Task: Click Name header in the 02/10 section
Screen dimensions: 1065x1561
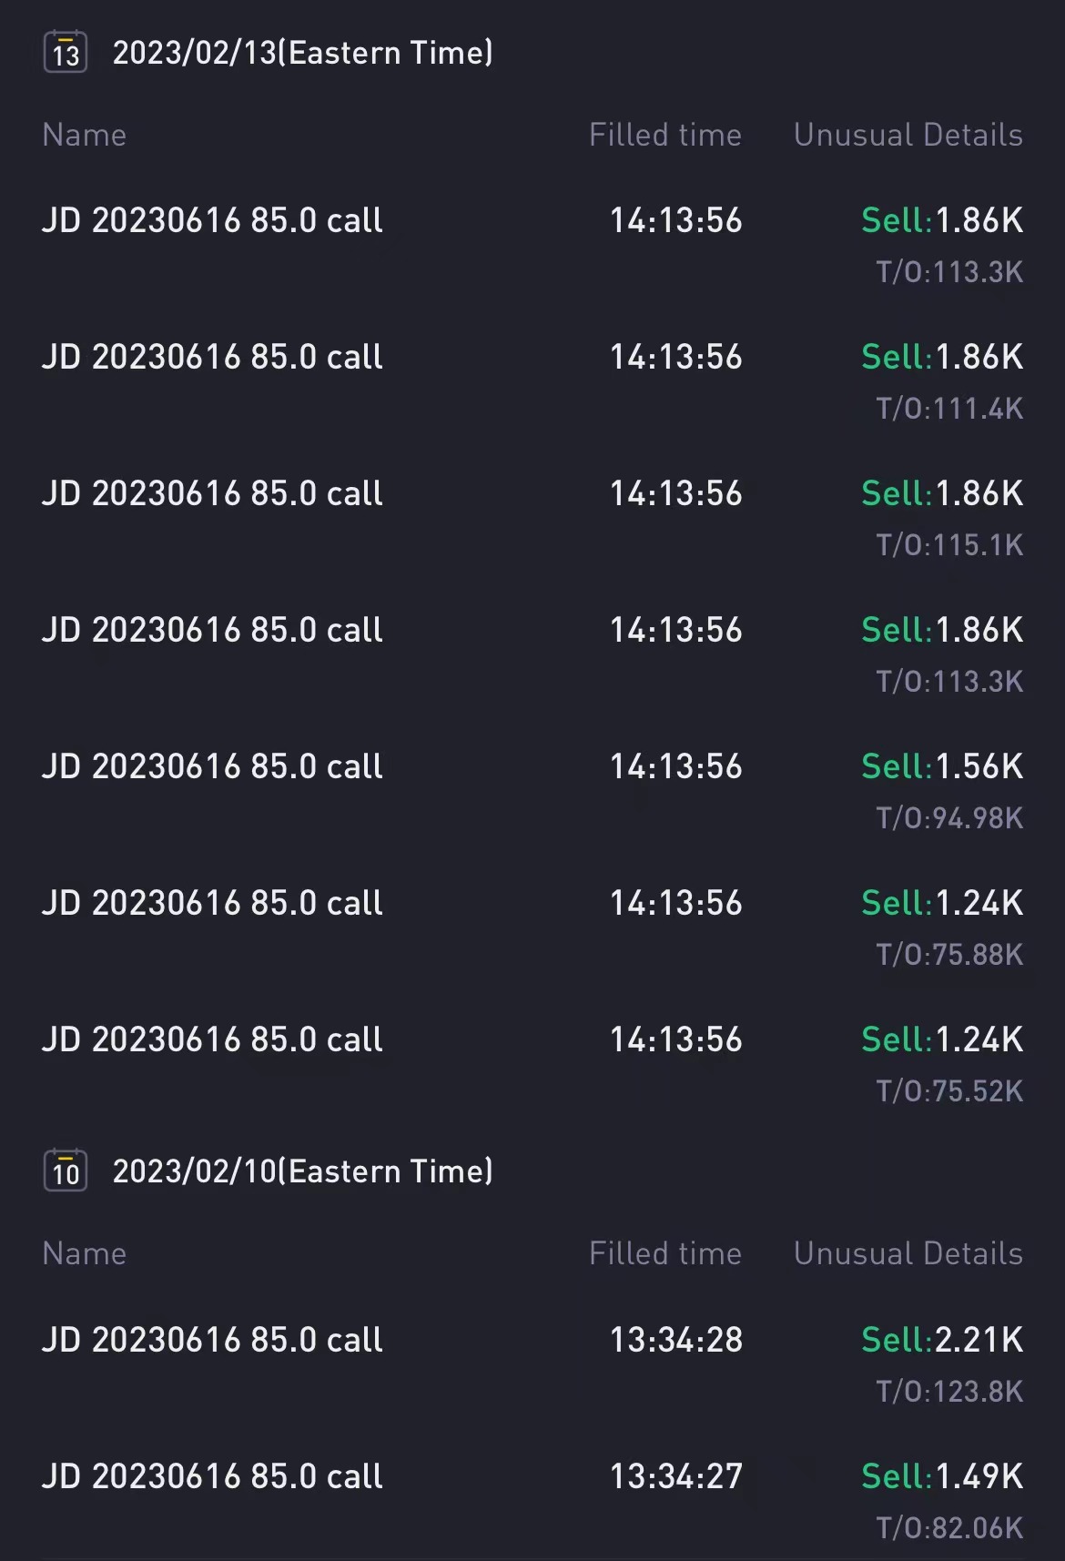Action: coord(85,1253)
